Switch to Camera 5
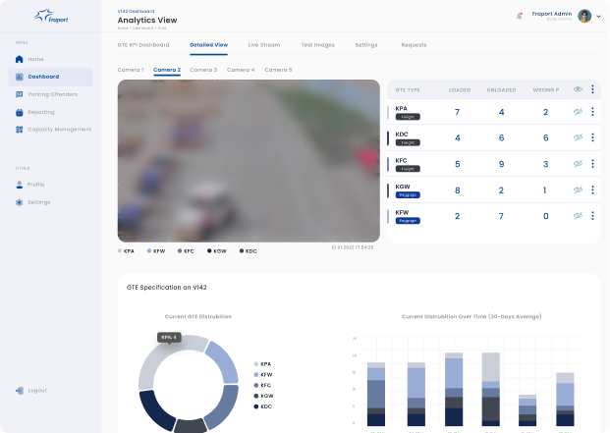The width and height of the screenshot is (610, 433). 278,70
